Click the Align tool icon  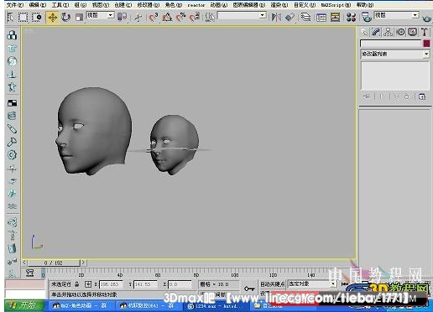pos(290,17)
